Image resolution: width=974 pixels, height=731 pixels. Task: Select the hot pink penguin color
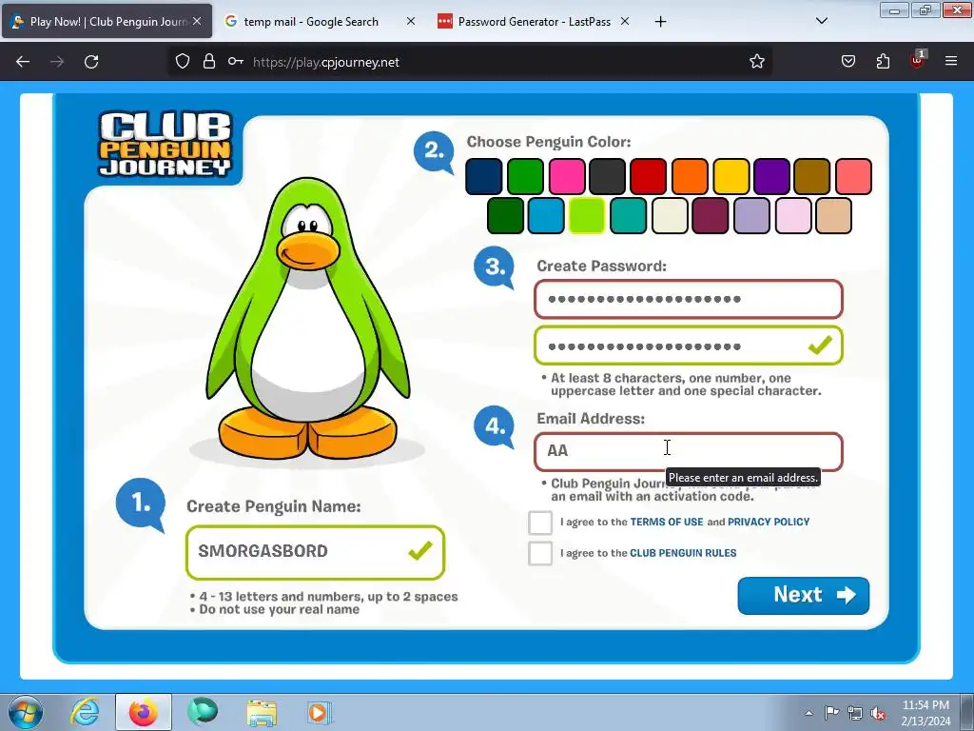pos(567,176)
